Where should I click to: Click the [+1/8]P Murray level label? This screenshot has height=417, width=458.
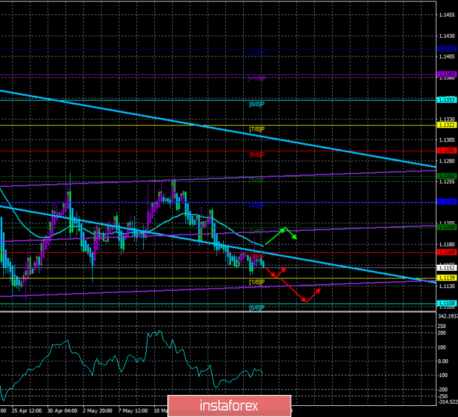[x=256, y=79]
